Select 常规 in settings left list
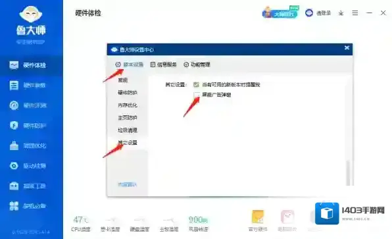This screenshot has height=239, width=392. [x=123, y=80]
